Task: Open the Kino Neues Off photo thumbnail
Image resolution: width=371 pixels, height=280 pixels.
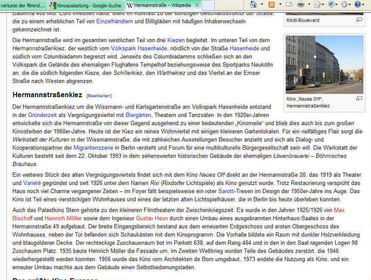Action: point(325,65)
